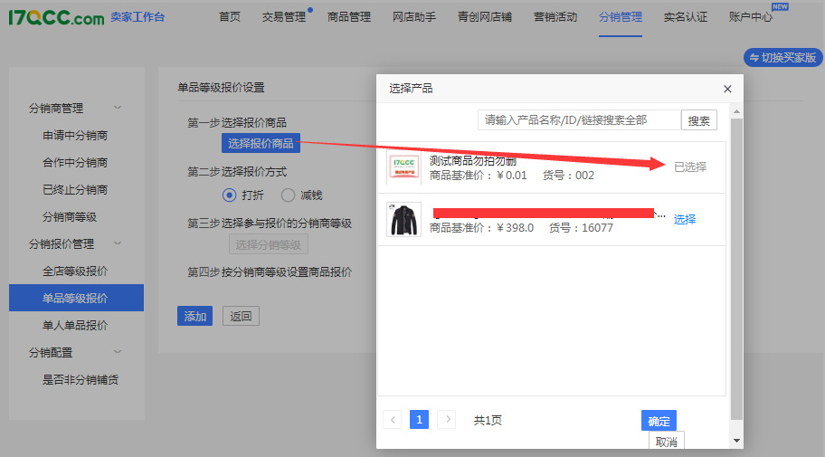Open 已终止分销商 in sidebar
The width and height of the screenshot is (825, 457).
[75, 189]
